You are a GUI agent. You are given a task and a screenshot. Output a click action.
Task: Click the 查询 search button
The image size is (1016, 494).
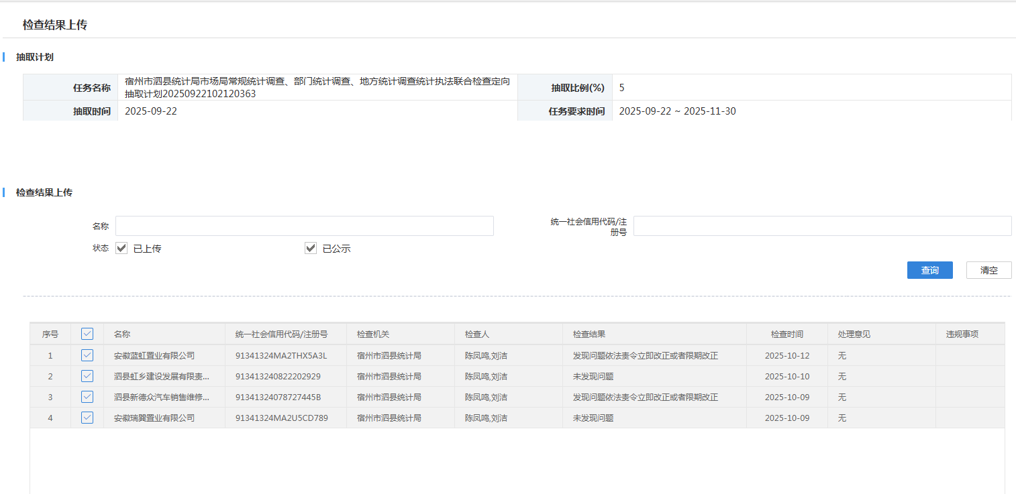point(929,270)
